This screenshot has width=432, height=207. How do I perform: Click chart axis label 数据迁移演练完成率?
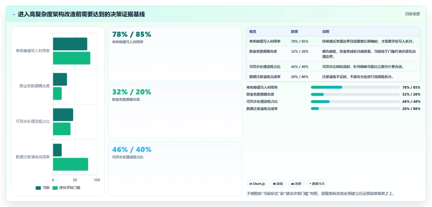pyautogui.click(x=33, y=157)
